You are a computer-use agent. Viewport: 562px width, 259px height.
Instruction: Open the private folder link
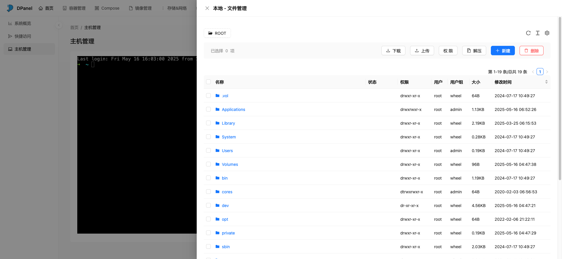[228, 233]
